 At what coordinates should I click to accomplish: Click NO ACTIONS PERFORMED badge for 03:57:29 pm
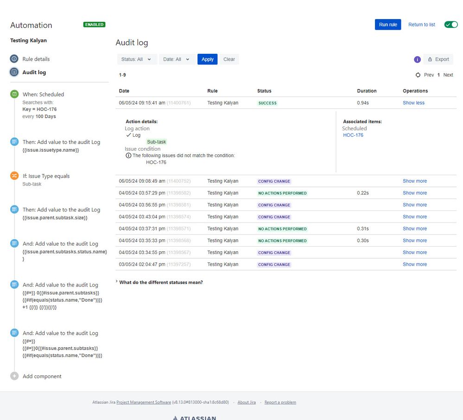point(282,193)
